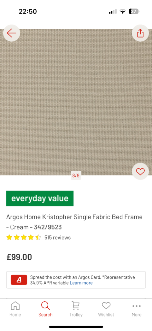
Task: View the cream fabric swatch image
Action: (x=76, y=102)
